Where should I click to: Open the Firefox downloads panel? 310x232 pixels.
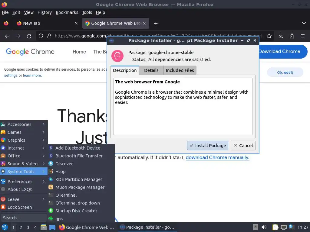(x=281, y=36)
